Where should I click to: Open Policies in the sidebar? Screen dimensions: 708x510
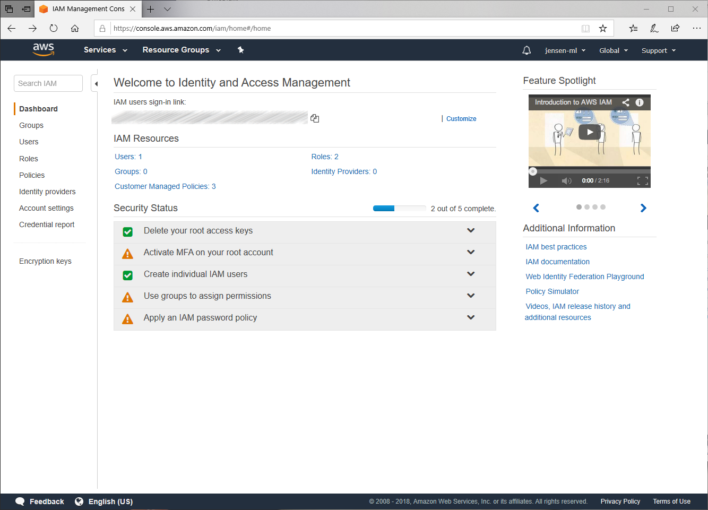32,175
